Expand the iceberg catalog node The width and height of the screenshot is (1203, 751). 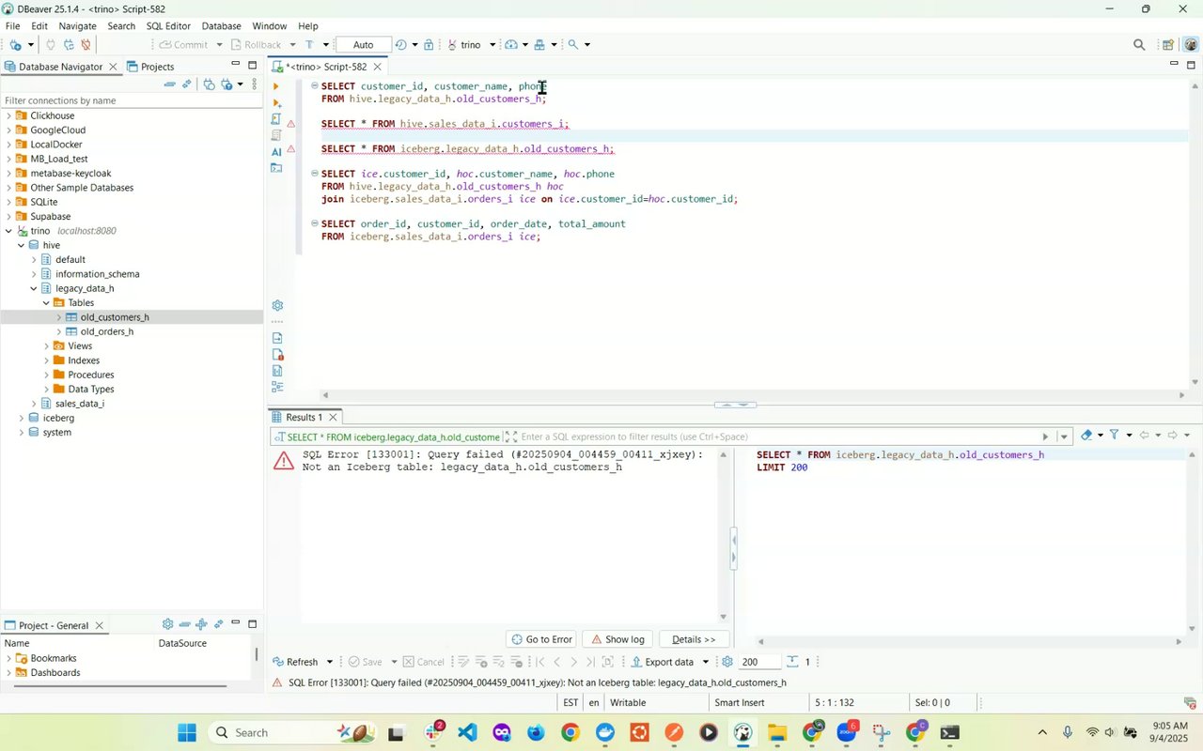coord(22,418)
